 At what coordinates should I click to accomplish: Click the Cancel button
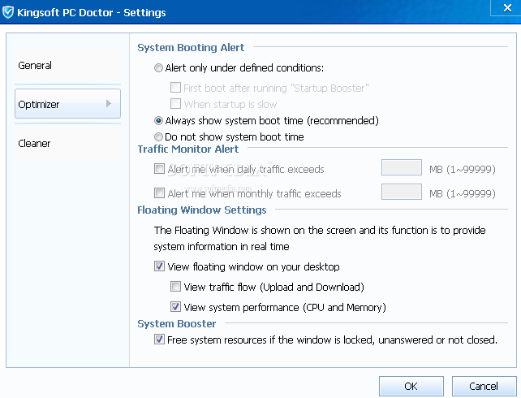pyautogui.click(x=484, y=386)
